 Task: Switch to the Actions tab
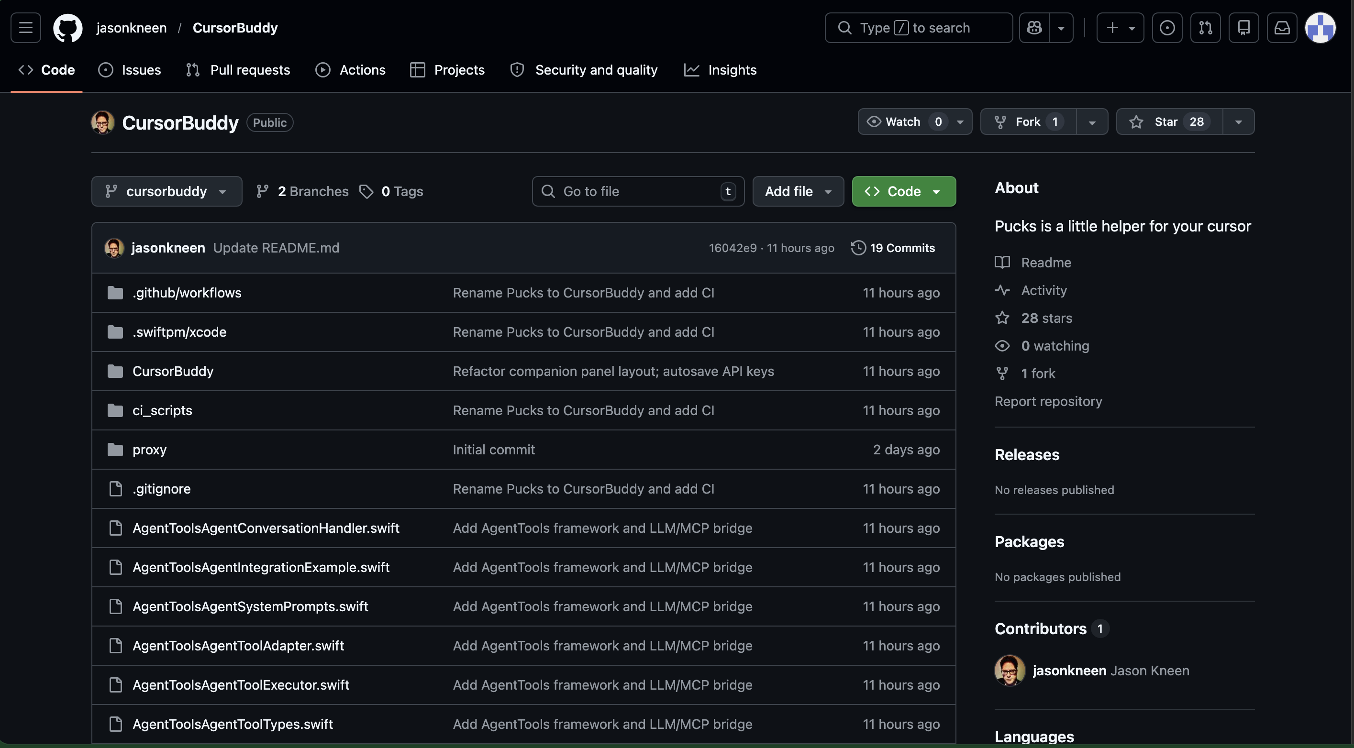coord(351,70)
